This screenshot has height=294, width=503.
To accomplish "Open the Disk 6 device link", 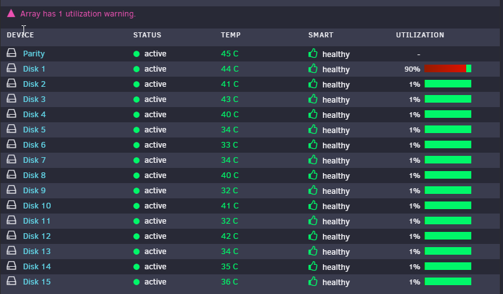I will tap(34, 145).
